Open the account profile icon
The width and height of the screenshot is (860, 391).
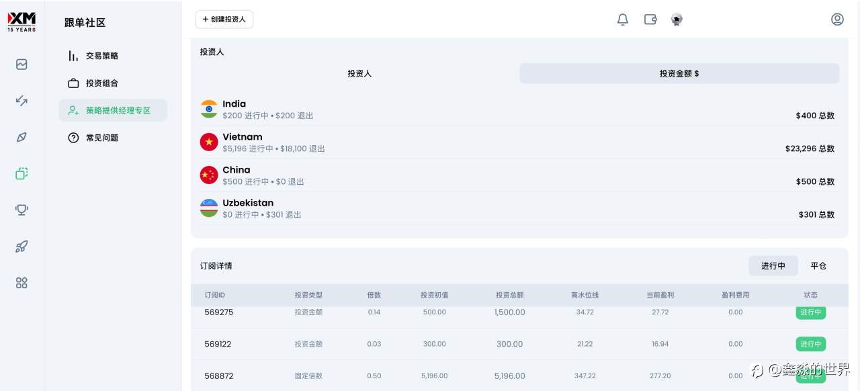click(837, 19)
